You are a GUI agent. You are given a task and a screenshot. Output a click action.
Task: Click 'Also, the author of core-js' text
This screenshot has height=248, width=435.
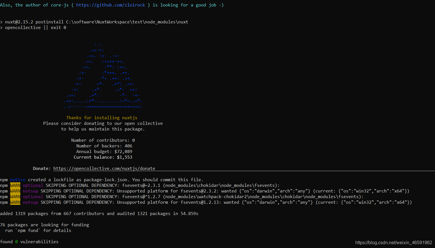click(34, 5)
